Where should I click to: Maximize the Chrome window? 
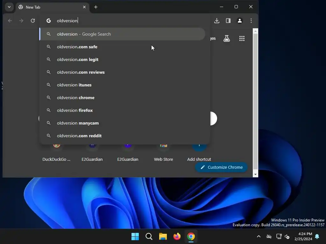(236, 7)
